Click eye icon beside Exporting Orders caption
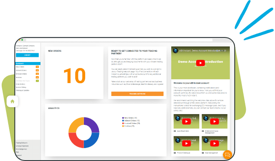The height and width of the screenshot is (161, 275). (175, 131)
